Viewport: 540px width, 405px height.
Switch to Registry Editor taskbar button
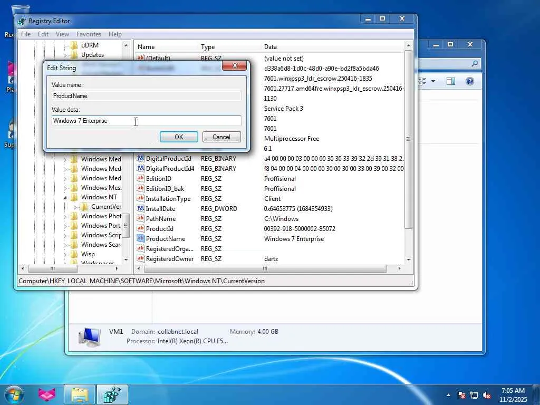click(112, 394)
